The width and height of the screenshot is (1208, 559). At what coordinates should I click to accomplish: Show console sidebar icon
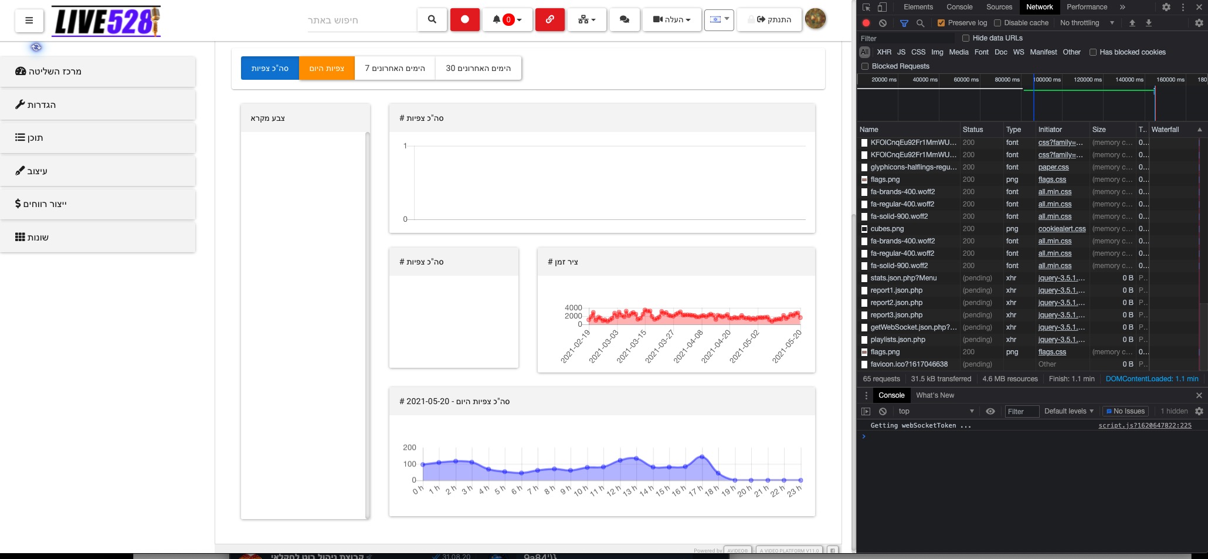(866, 411)
